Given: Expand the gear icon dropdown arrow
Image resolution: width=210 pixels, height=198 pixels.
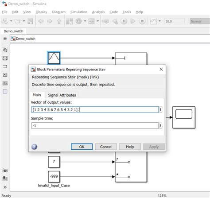Looking at the screenshot, I should [85, 21].
